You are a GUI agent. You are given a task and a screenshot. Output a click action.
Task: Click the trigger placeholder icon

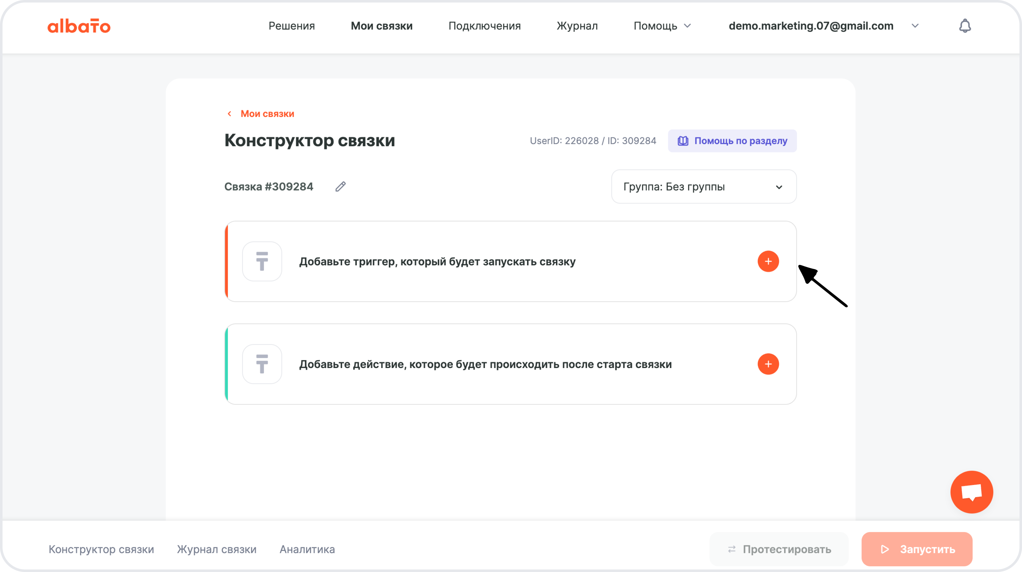[x=262, y=261]
